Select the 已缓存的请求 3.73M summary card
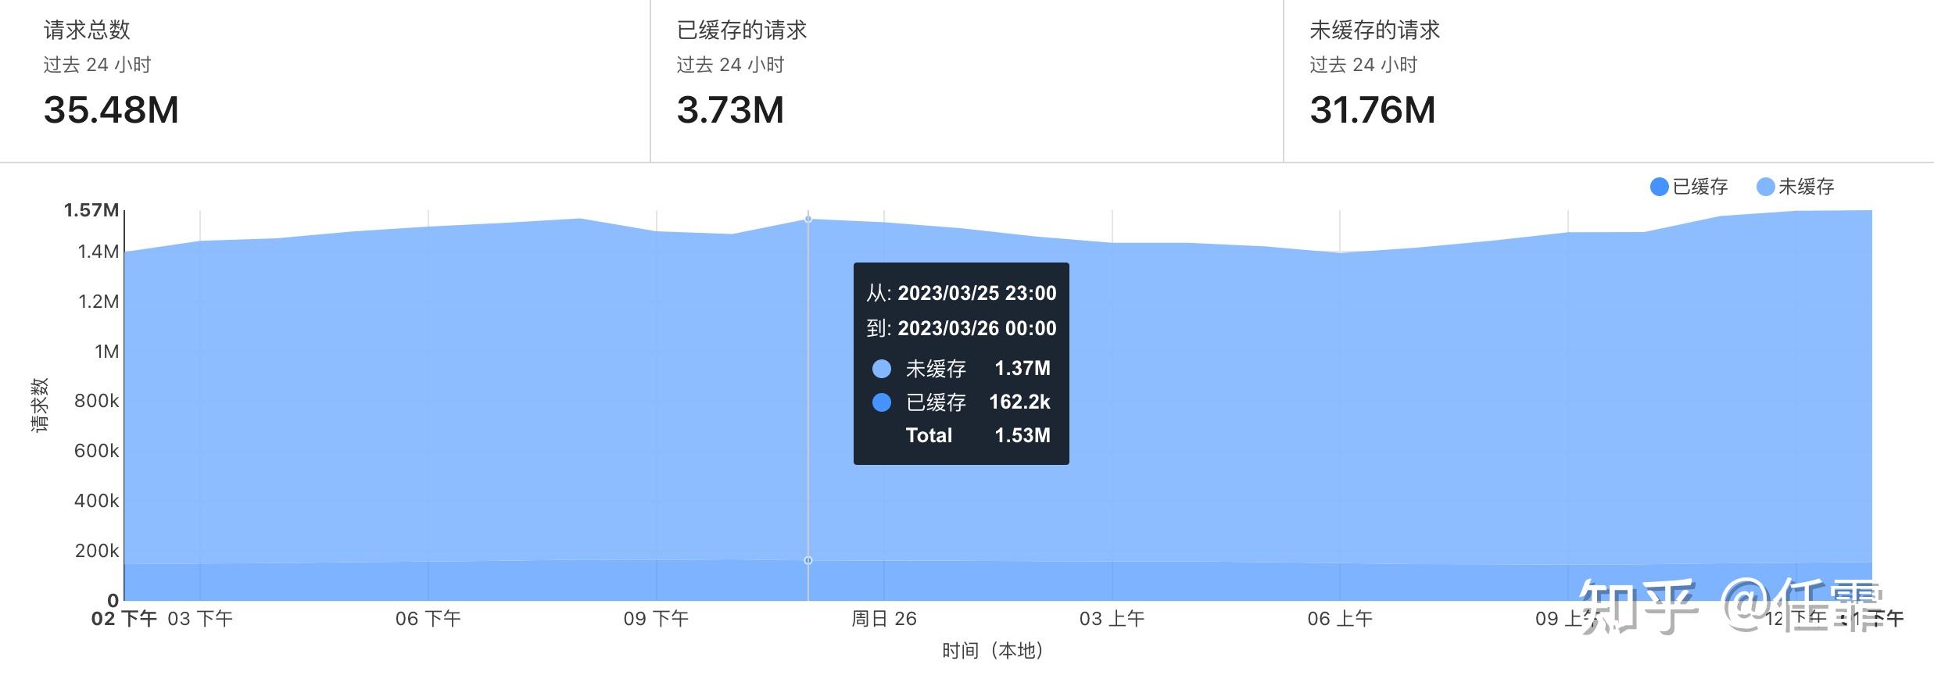This screenshot has height=686, width=1934. [x=967, y=80]
